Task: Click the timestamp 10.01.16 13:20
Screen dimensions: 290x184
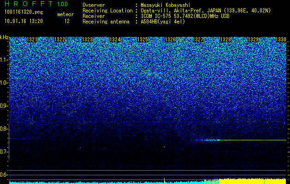Action: click(24, 21)
